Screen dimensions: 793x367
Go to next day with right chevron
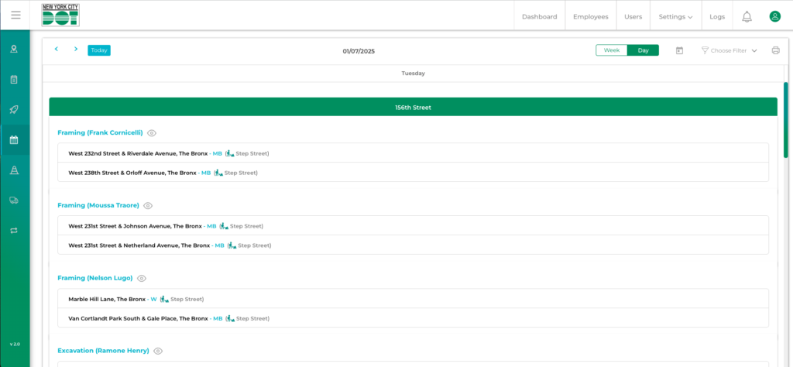pos(76,50)
